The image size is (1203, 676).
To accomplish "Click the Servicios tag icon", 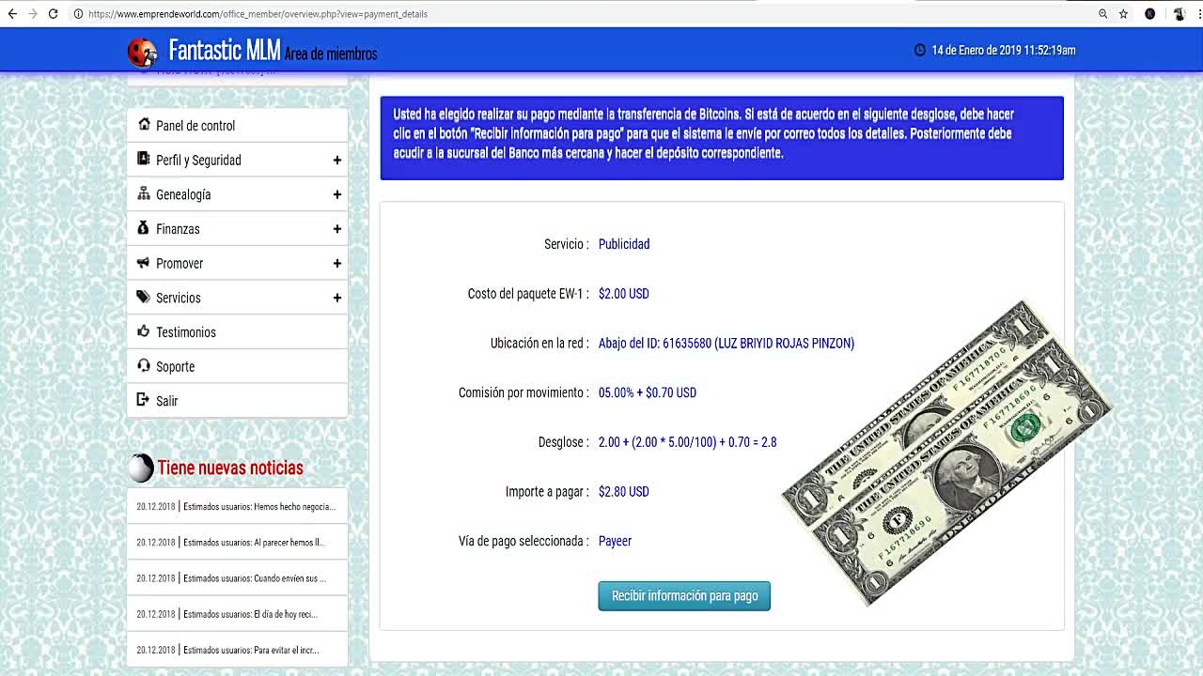I will click(x=144, y=297).
